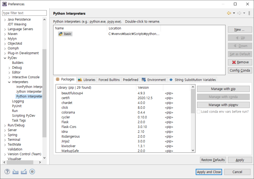Click the back navigation arrow icon
254x179 pixels.
click(x=229, y=13)
